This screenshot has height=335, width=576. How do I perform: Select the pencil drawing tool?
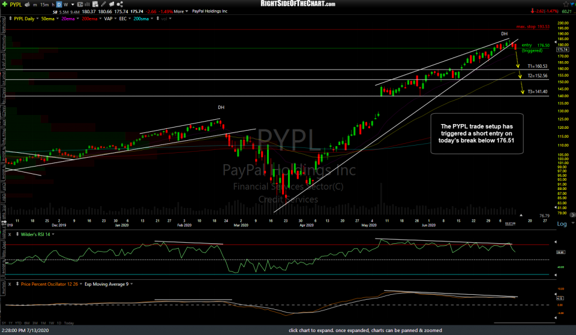coord(104,4)
